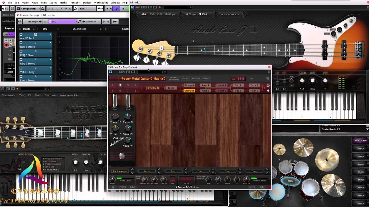Click the Cubase logo in menu bar
Screen dimensions: 369x207
[x=4, y=3]
